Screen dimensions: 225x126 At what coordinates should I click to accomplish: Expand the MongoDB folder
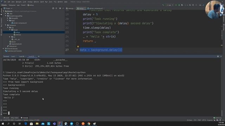(x=8, y=18)
